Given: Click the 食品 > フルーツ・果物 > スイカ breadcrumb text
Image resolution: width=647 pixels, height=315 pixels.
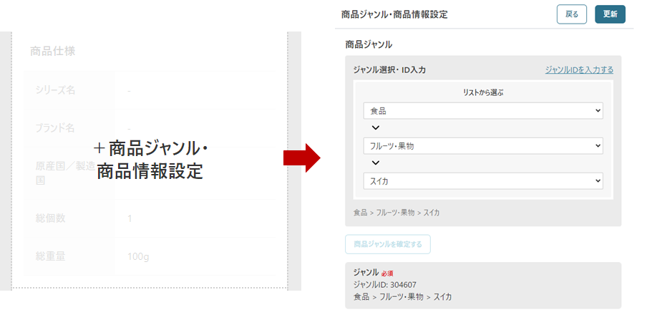Looking at the screenshot, I should [x=396, y=213].
